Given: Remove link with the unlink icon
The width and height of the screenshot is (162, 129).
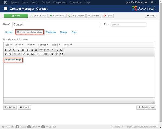Looking at the screenshot, I should (28, 54).
